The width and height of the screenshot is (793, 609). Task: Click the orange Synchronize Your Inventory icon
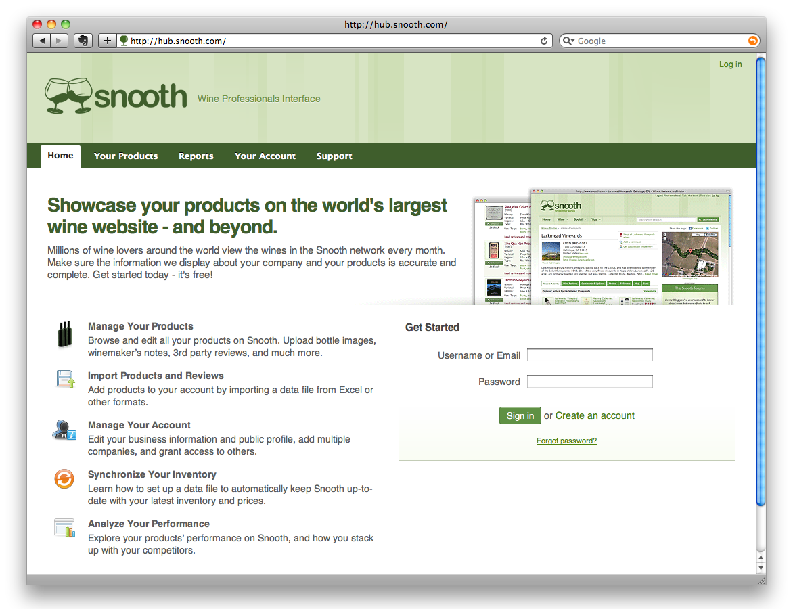[x=64, y=478]
